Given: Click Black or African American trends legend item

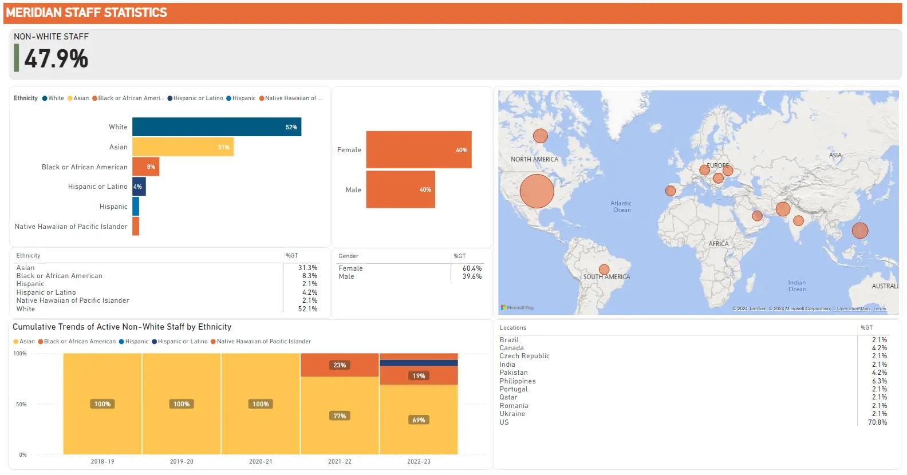Looking at the screenshot, I should click(77, 342).
